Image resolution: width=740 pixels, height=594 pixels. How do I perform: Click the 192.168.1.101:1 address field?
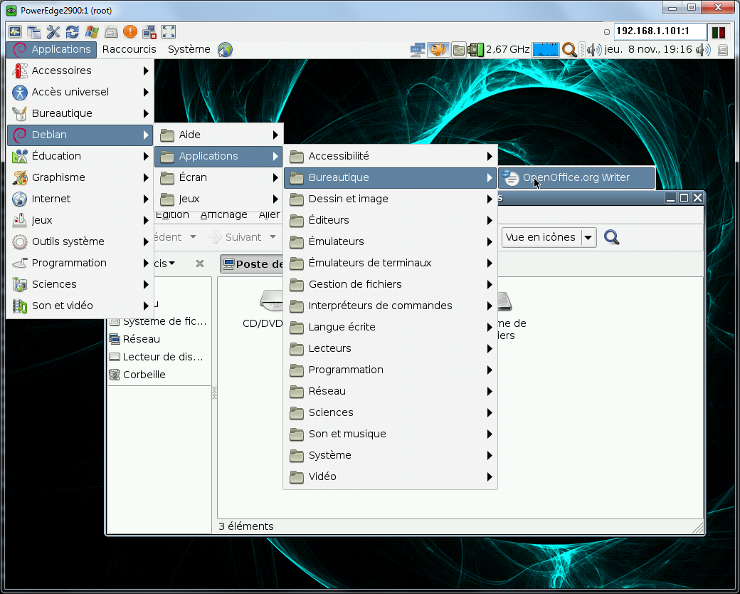[660, 31]
